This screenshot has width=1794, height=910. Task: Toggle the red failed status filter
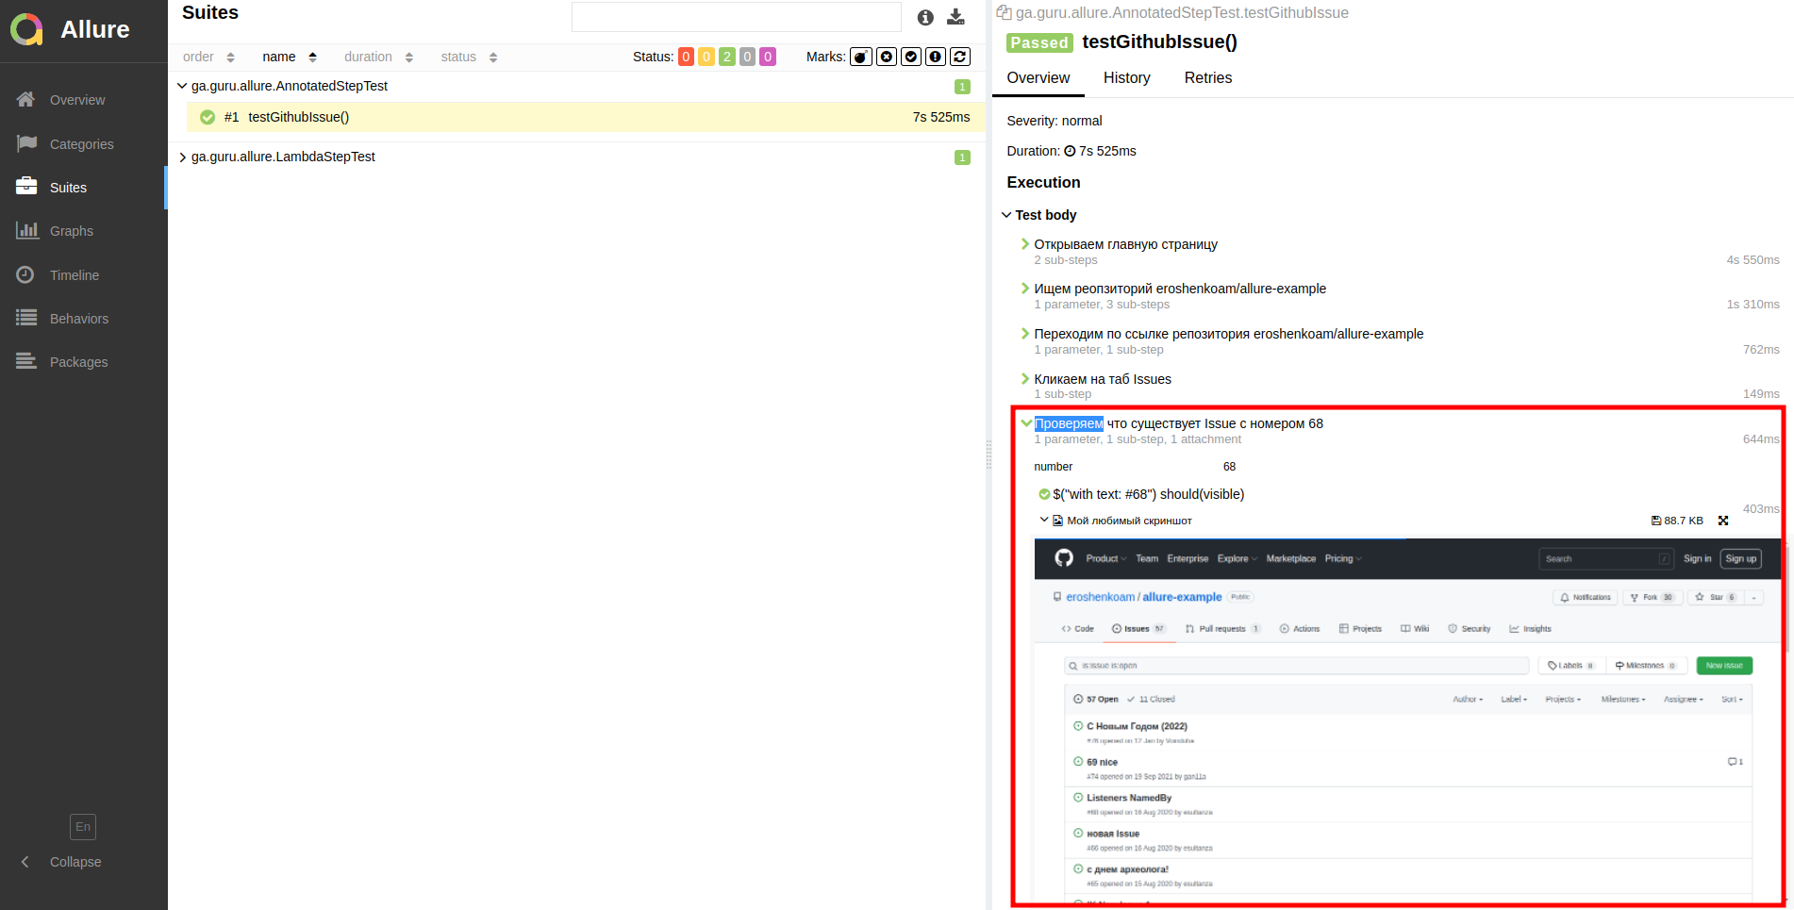686,57
